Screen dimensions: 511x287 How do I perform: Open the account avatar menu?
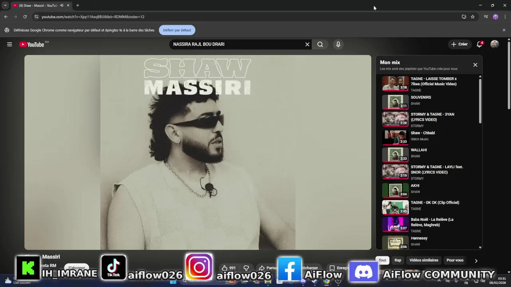(x=495, y=44)
